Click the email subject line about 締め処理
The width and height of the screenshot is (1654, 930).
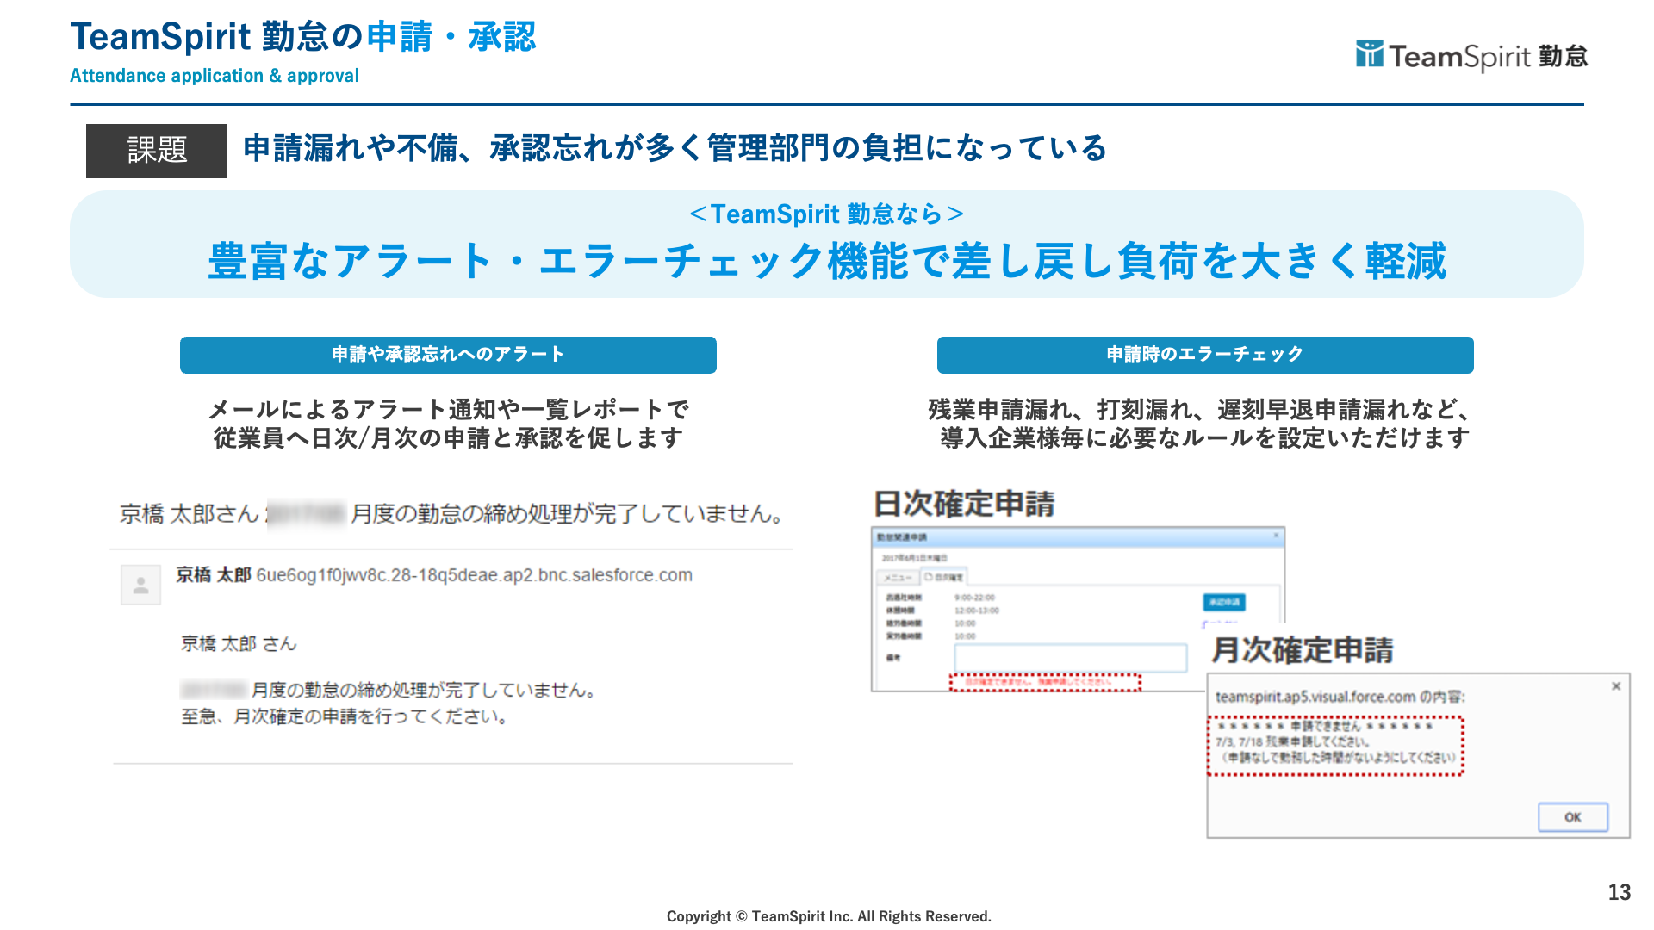point(451,514)
